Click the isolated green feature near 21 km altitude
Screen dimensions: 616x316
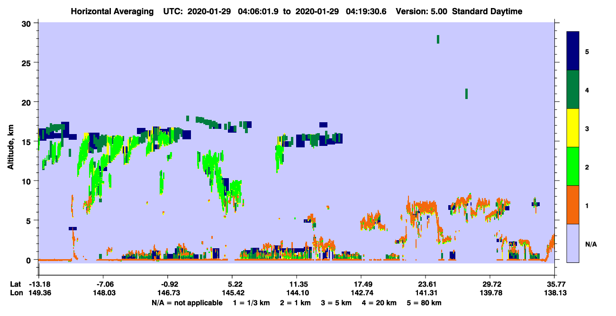click(466, 93)
